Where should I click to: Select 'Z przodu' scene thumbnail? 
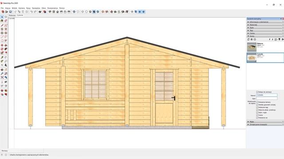252,57
